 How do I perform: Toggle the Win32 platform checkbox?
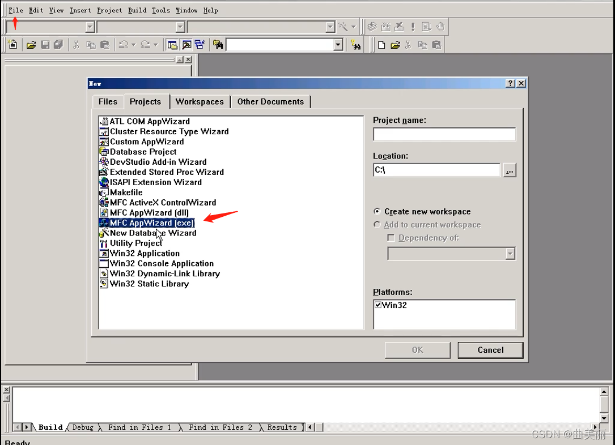pos(378,305)
